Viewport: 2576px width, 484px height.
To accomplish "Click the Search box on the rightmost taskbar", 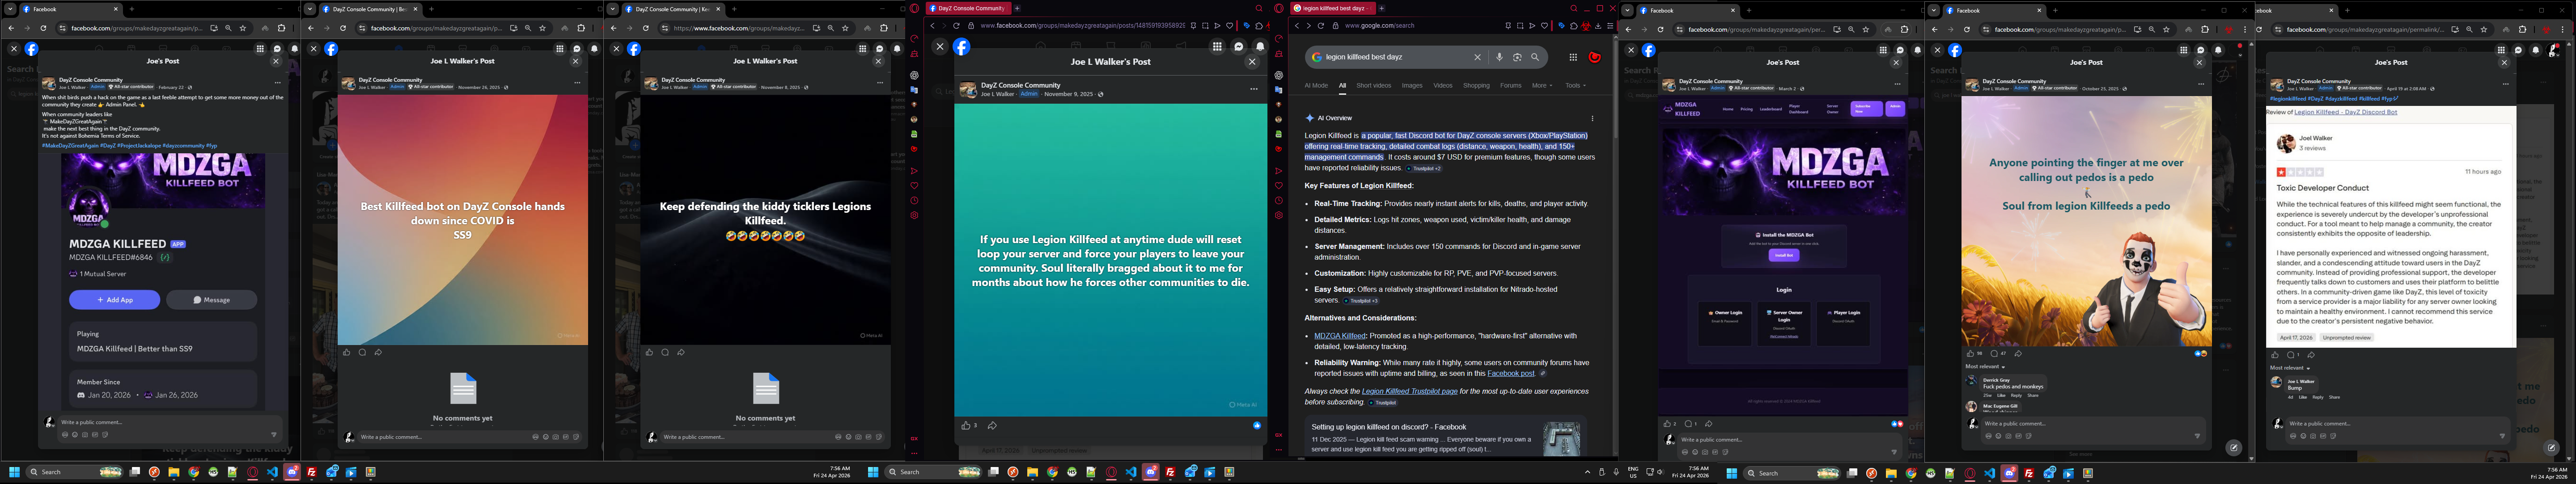I will click(1792, 473).
